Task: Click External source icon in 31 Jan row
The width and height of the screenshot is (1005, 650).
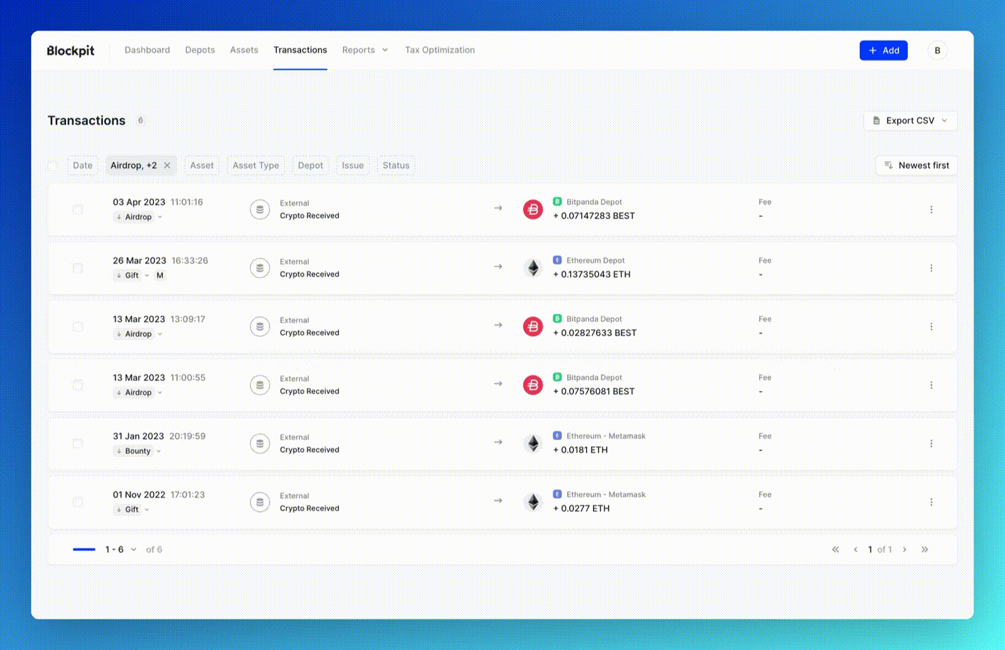Action: 260,444
